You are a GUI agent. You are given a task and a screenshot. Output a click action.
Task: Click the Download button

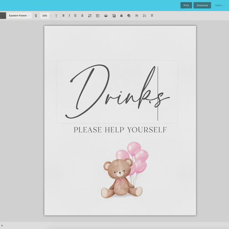coord(202,5)
